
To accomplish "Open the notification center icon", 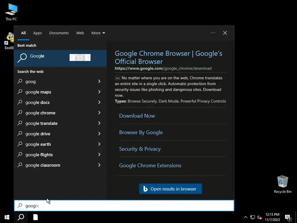I will pyautogui.click(x=288, y=218).
